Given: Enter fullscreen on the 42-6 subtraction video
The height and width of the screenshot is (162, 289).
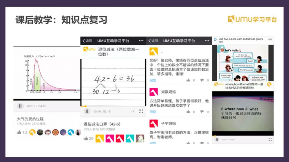Looking at the screenshot, I should pyautogui.click(x=141, y=111).
